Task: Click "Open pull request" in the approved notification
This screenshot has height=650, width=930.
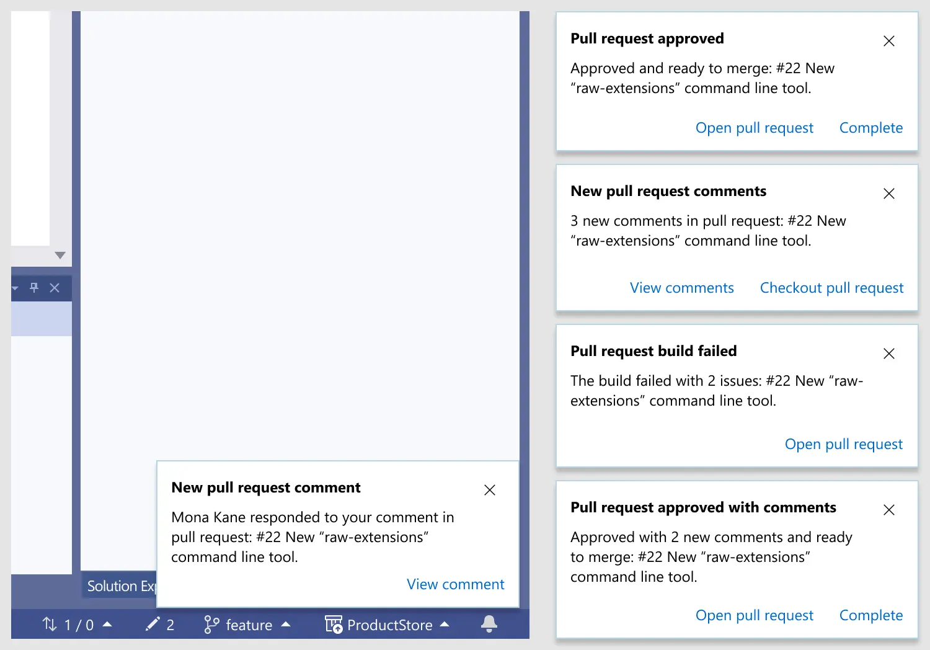Action: point(755,128)
